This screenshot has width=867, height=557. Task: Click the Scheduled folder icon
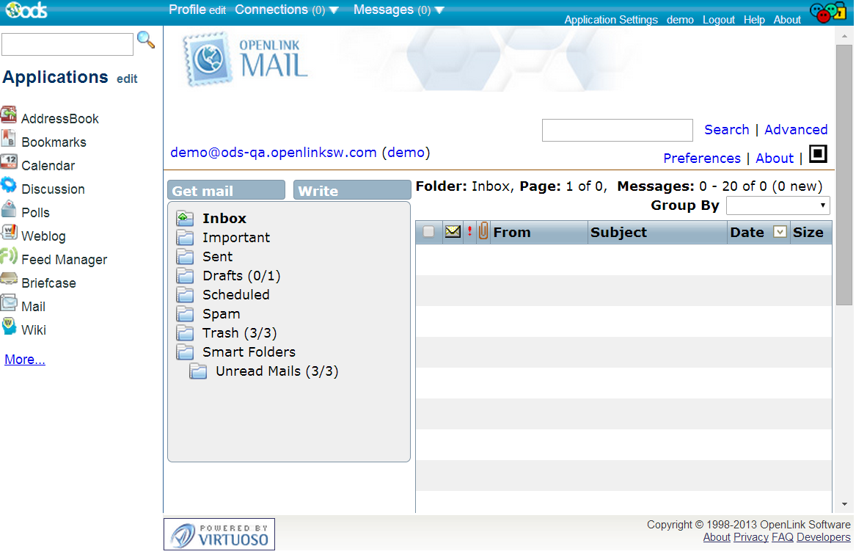[186, 295]
